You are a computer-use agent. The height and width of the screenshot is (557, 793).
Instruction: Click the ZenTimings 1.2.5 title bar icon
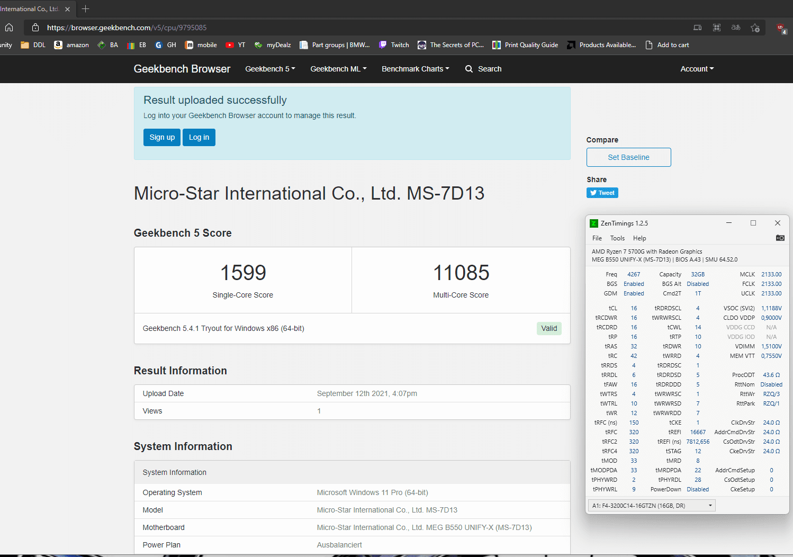[x=594, y=223]
